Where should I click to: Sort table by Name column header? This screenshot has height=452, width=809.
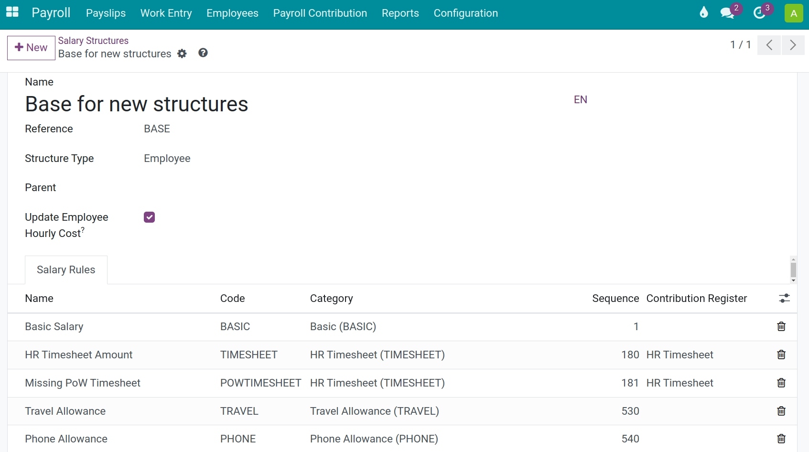39,299
